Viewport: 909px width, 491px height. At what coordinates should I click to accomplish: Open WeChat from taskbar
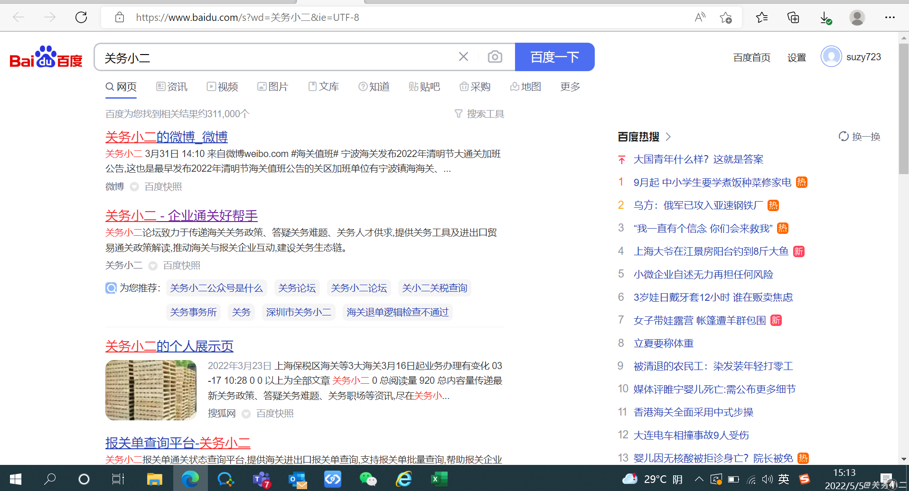click(368, 479)
